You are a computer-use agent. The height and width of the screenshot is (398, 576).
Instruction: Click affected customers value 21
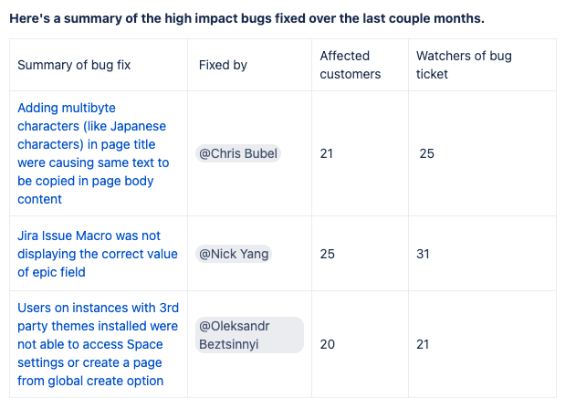click(x=327, y=153)
